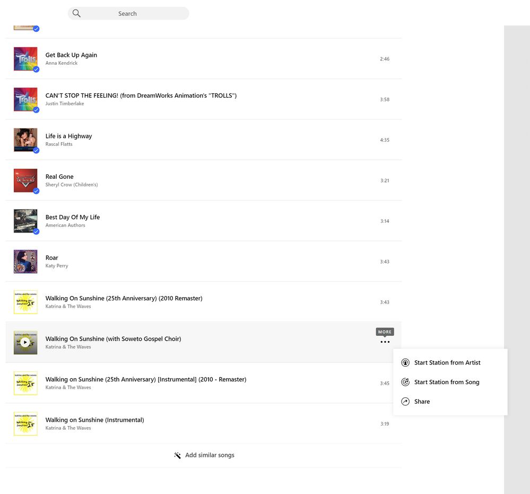Viewport: 530px width, 494px height.
Task: Click the Roar album cover by Katy Perry
Action: tap(25, 262)
